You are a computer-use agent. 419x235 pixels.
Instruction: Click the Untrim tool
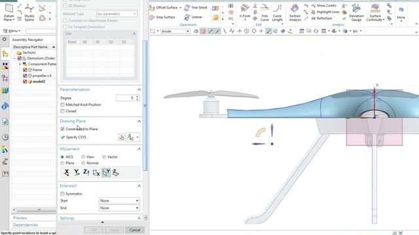click(194, 18)
